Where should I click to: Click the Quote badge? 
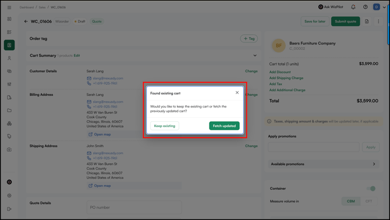[x=97, y=21]
